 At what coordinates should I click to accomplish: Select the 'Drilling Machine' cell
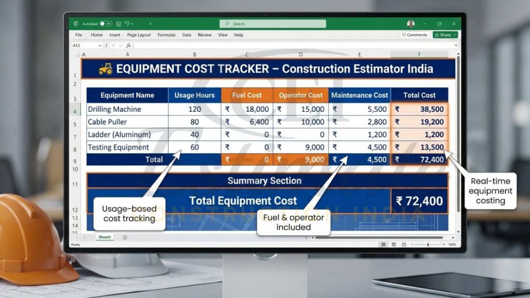127,109
